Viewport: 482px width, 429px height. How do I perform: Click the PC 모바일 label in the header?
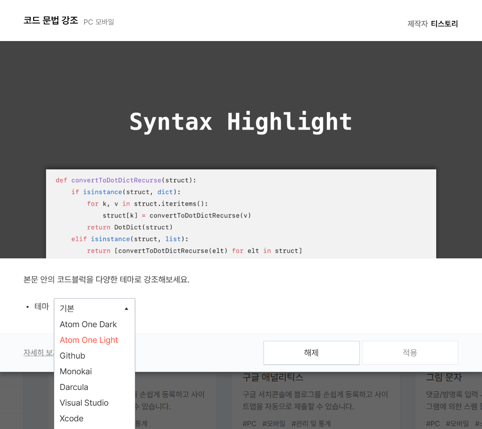[99, 22]
